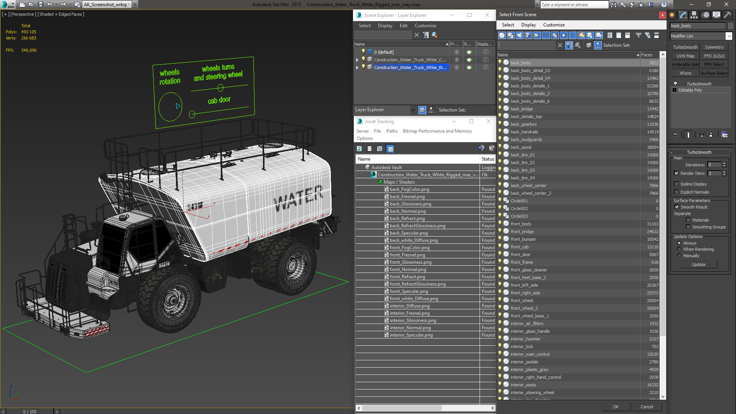
Task: Toggle Display Helpers filter in Select From Scene
Action: 537,35
